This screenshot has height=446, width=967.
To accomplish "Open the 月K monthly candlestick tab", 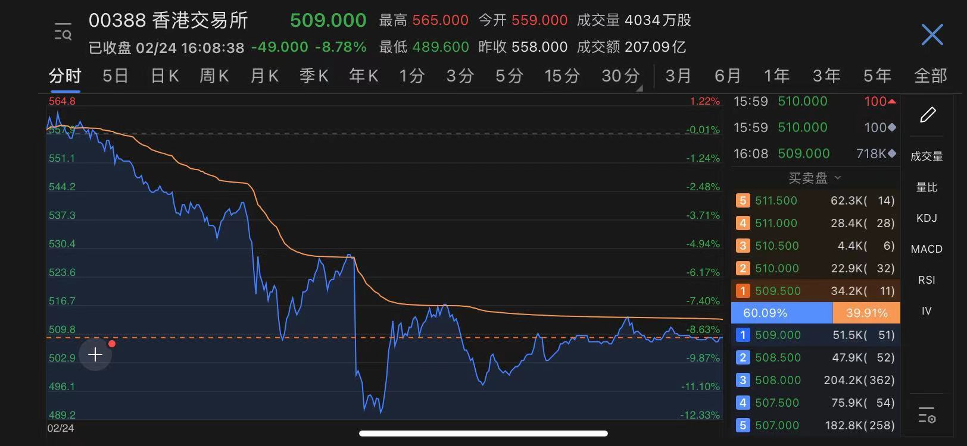I will pyautogui.click(x=264, y=76).
